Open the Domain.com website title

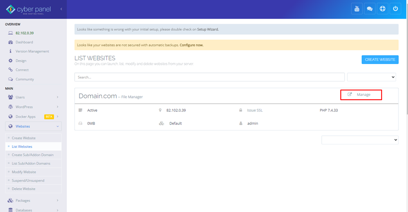[98, 96]
